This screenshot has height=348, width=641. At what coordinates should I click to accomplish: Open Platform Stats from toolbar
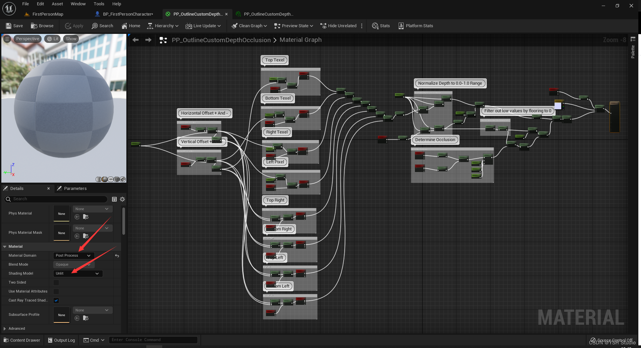coord(401,26)
